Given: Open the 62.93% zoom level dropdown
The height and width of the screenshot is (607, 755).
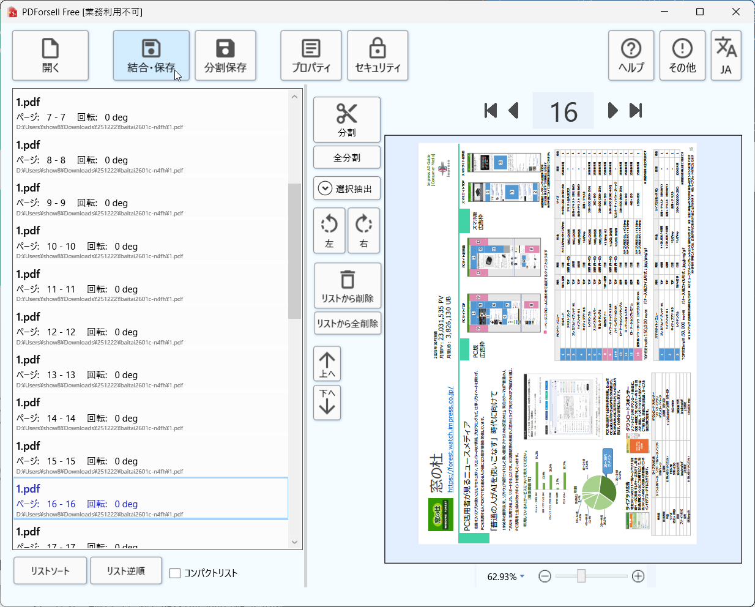Looking at the screenshot, I should click(504, 576).
